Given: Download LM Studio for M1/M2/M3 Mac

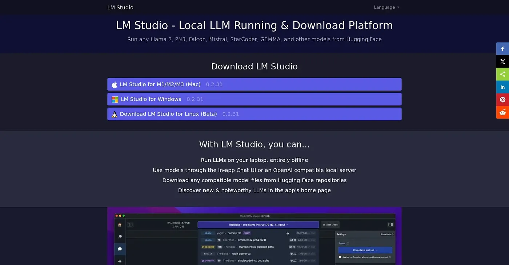Looking at the screenshot, I should click(254, 84).
